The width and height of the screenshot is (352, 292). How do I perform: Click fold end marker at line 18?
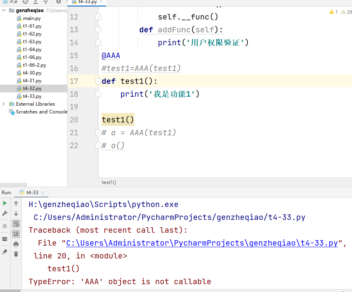tap(98, 94)
